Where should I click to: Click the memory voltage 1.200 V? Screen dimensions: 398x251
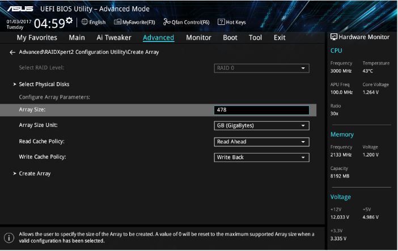coord(371,155)
